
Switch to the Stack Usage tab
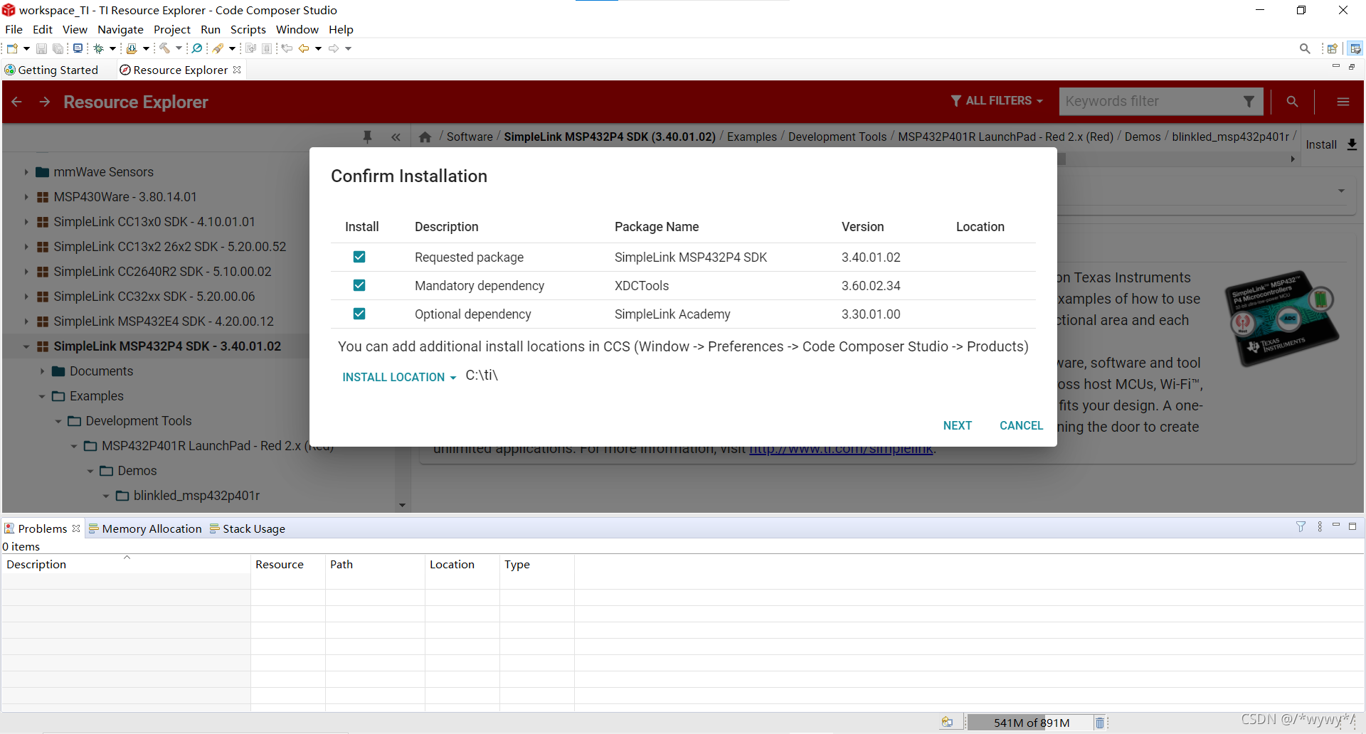[x=248, y=528]
